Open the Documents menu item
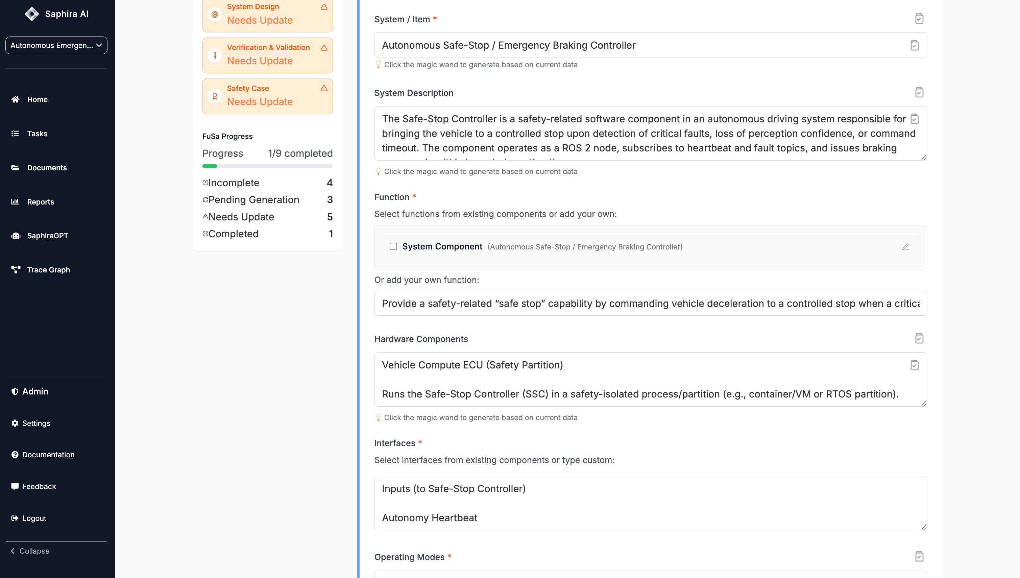 [46, 168]
